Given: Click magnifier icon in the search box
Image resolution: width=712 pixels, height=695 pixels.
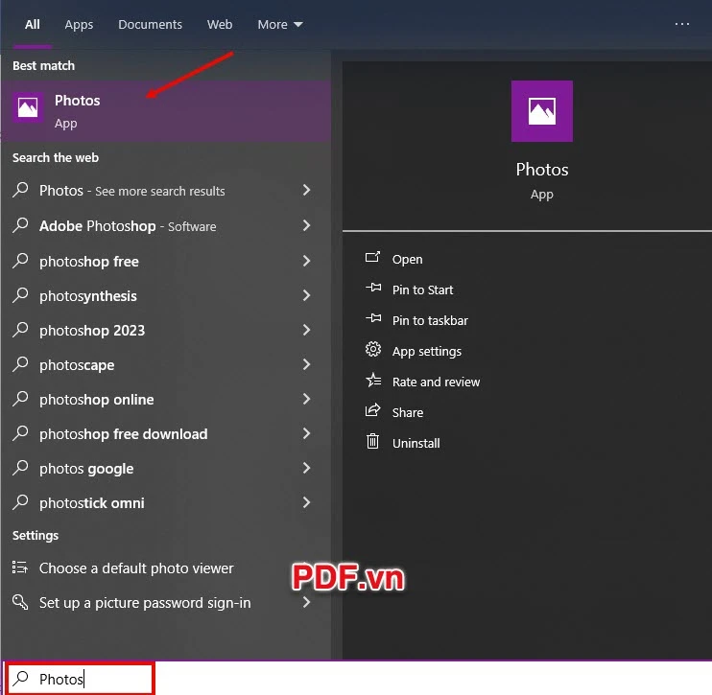Looking at the screenshot, I should point(20,678).
